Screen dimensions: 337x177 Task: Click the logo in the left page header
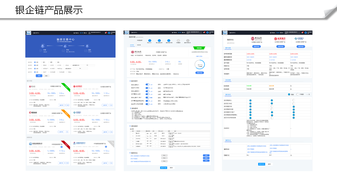(28, 33)
